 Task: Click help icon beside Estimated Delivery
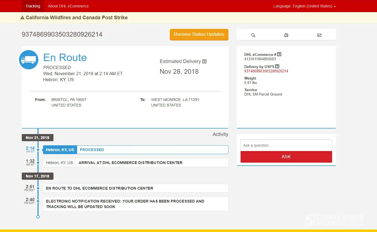click(204, 61)
